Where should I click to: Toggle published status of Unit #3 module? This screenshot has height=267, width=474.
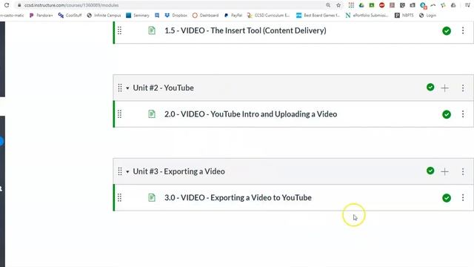[x=430, y=171]
